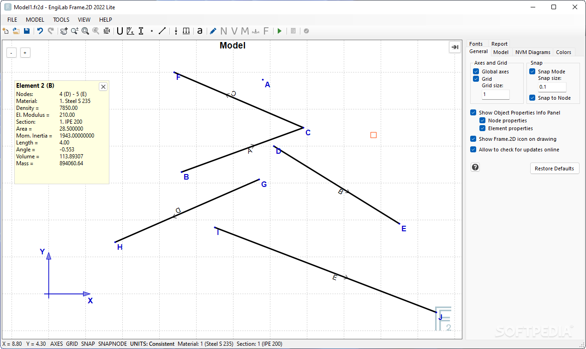Toggle the Grid checkbox
The height and width of the screenshot is (349, 586).
(476, 79)
